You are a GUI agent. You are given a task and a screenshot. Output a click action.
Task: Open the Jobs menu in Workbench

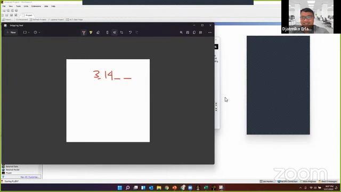pyautogui.click(x=46, y=6)
